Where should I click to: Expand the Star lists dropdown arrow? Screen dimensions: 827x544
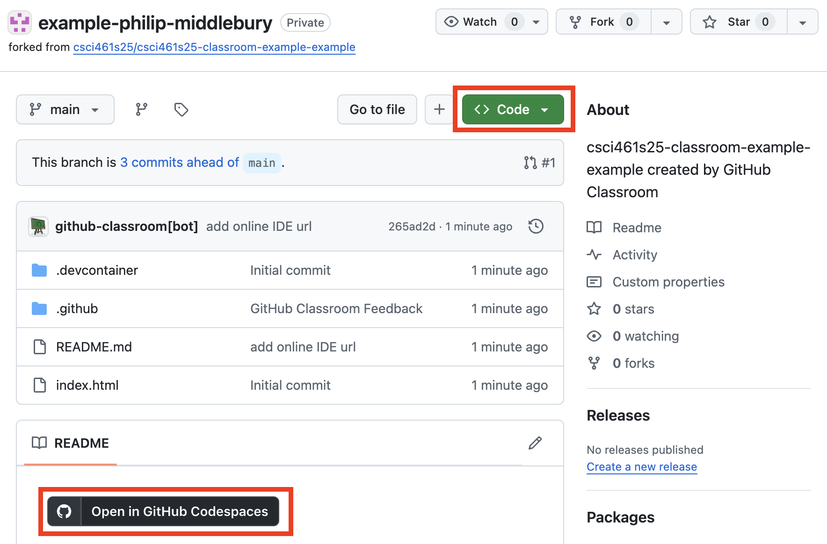803,22
